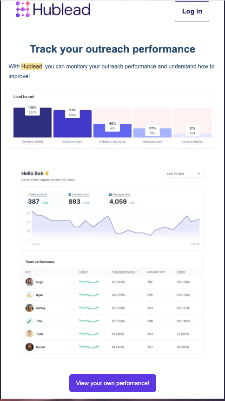This screenshot has height=401, width=225.
Task: Click Daniel's avatar photo
Action: coord(29,347)
